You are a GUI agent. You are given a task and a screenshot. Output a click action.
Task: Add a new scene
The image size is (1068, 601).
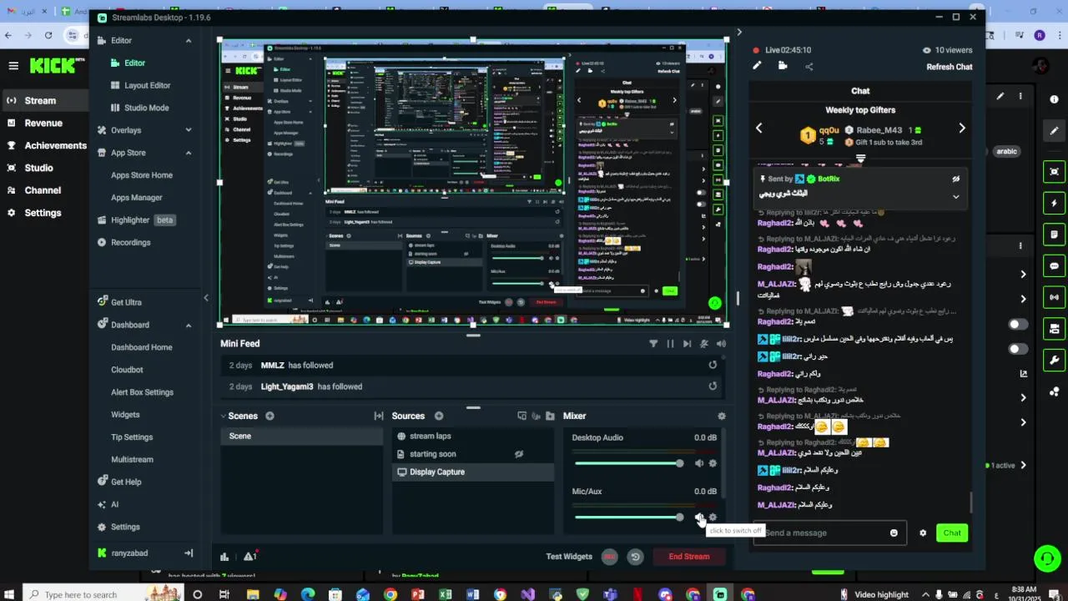coord(270,416)
